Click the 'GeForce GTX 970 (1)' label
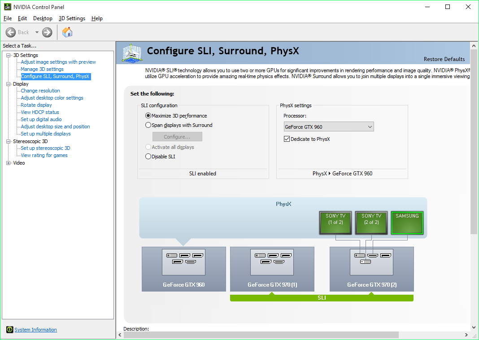This screenshot has height=340, width=479. 272,285
